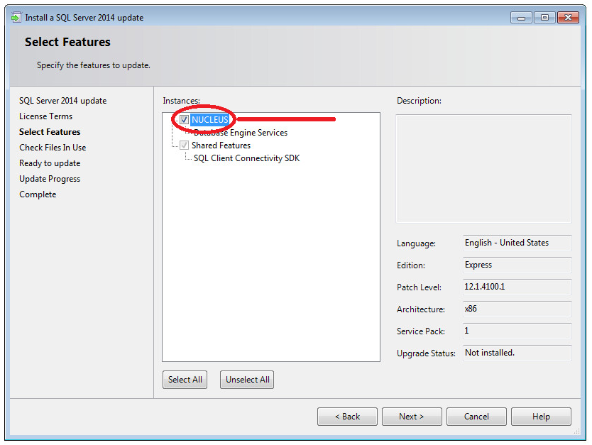
Task: Toggle the NUCLEUS instance checkbox
Action: (x=185, y=120)
